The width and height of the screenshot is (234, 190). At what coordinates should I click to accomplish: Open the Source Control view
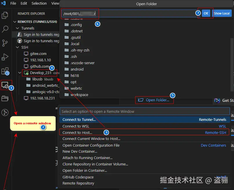coord(5,43)
